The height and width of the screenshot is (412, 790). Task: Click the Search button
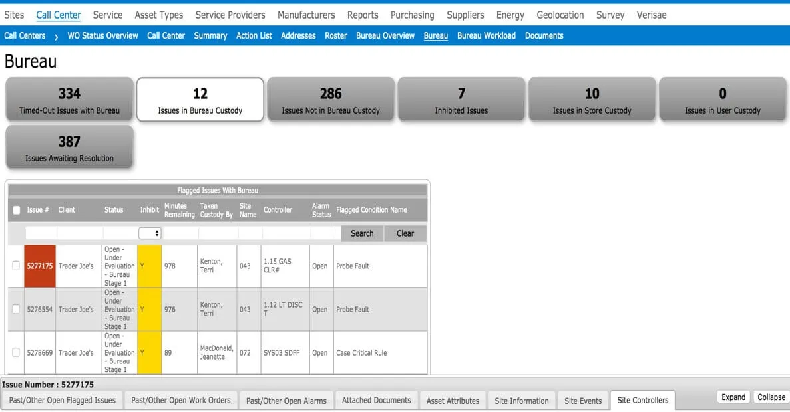(361, 233)
